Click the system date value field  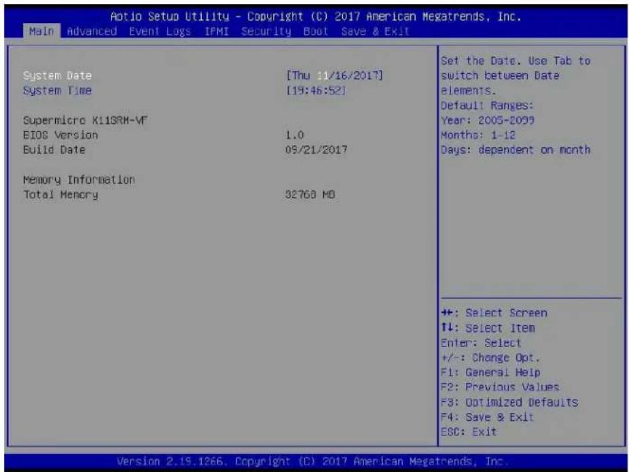pos(335,75)
